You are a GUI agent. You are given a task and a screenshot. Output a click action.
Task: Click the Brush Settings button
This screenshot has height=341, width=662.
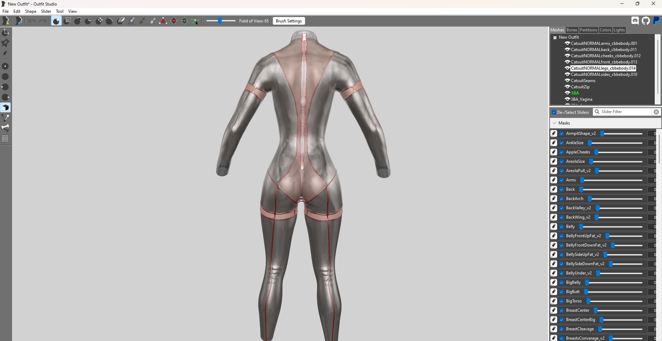289,21
